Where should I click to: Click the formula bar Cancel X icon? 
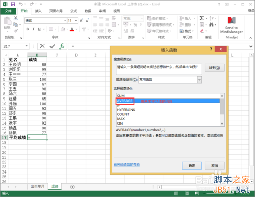coord(42,46)
